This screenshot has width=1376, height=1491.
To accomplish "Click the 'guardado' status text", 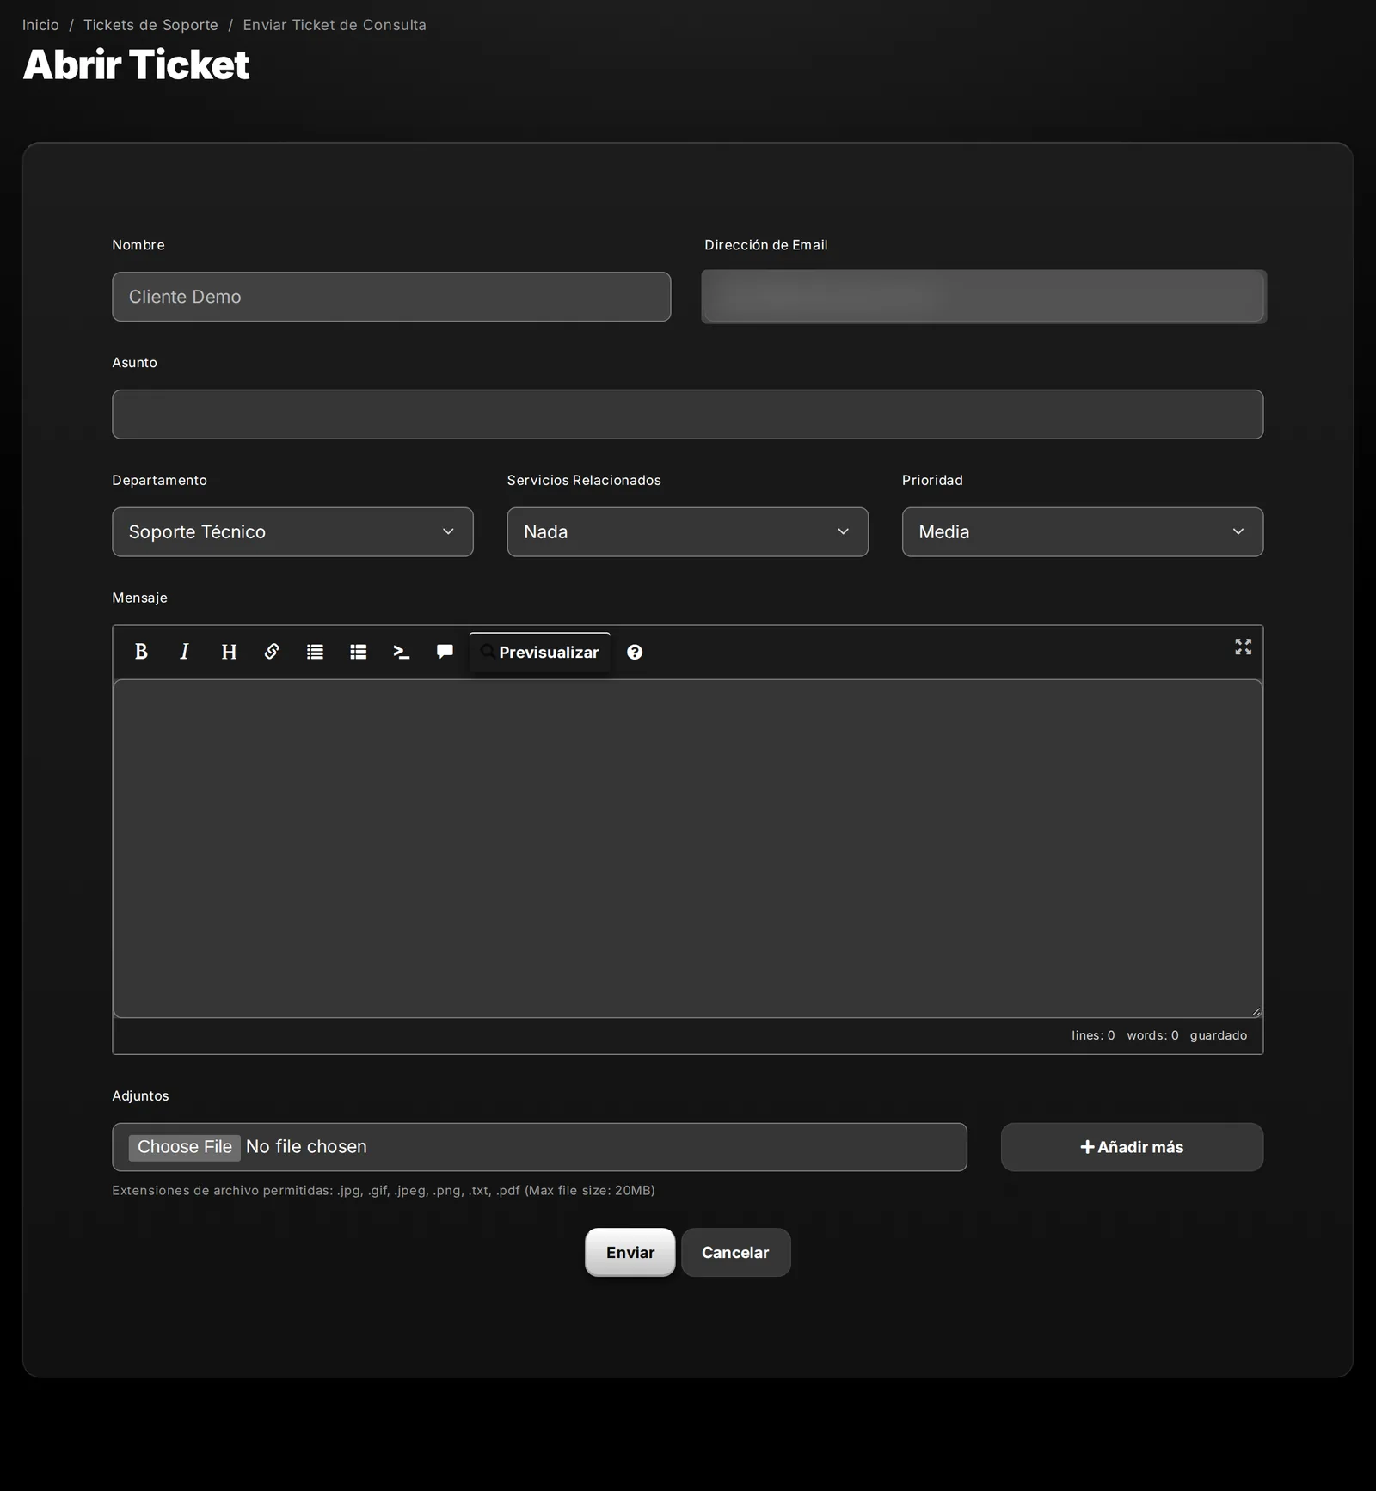I will pos(1218,1035).
